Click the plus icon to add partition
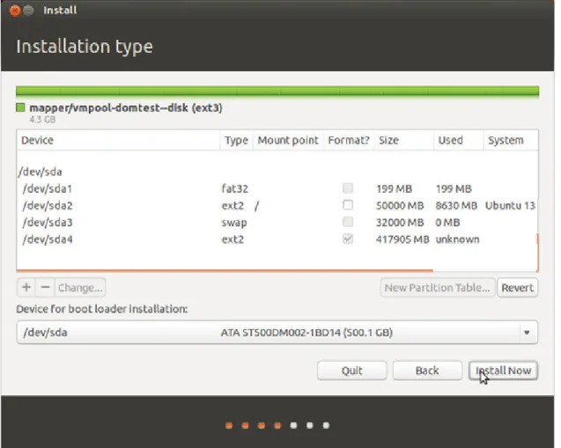The height and width of the screenshot is (448, 561). [26, 288]
